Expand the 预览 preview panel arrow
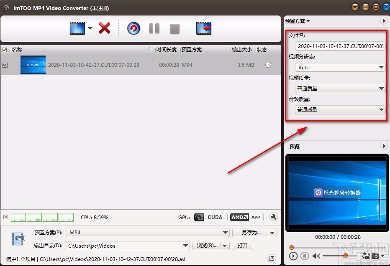Viewport: 390px width, 266px height. pos(384,146)
